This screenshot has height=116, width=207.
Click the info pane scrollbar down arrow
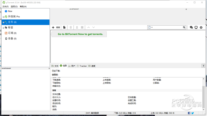(x=203, y=109)
